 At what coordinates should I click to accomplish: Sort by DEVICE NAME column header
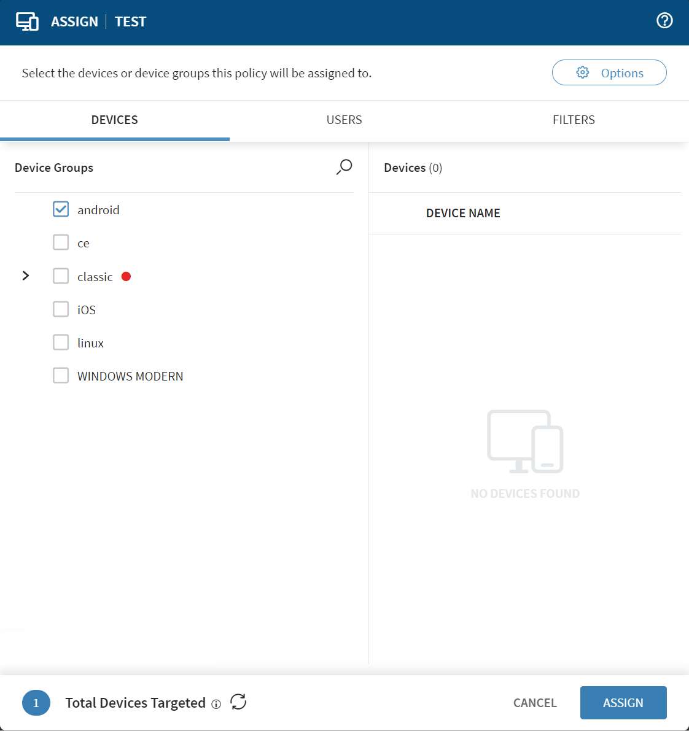click(463, 214)
